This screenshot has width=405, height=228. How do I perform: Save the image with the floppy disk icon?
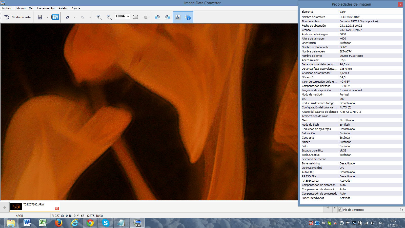(x=40, y=17)
